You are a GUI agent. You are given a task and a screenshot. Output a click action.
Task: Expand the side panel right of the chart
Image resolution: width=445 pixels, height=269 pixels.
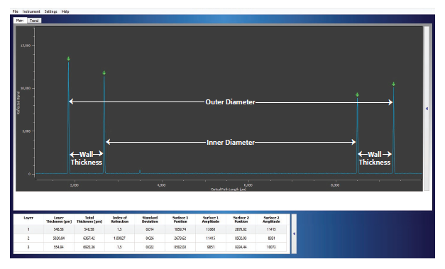(x=427, y=109)
